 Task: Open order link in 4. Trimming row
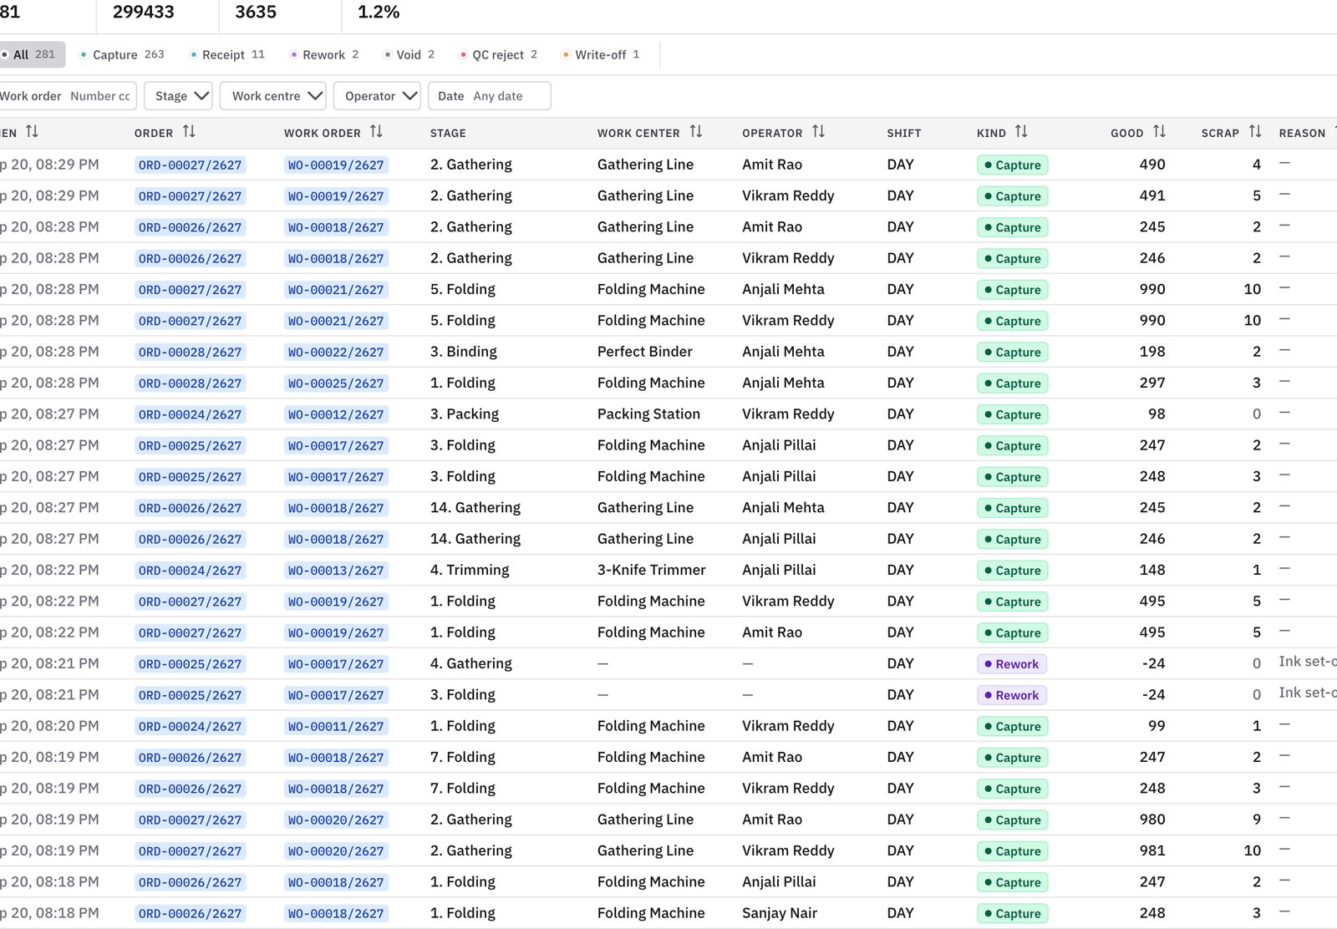[x=190, y=571]
